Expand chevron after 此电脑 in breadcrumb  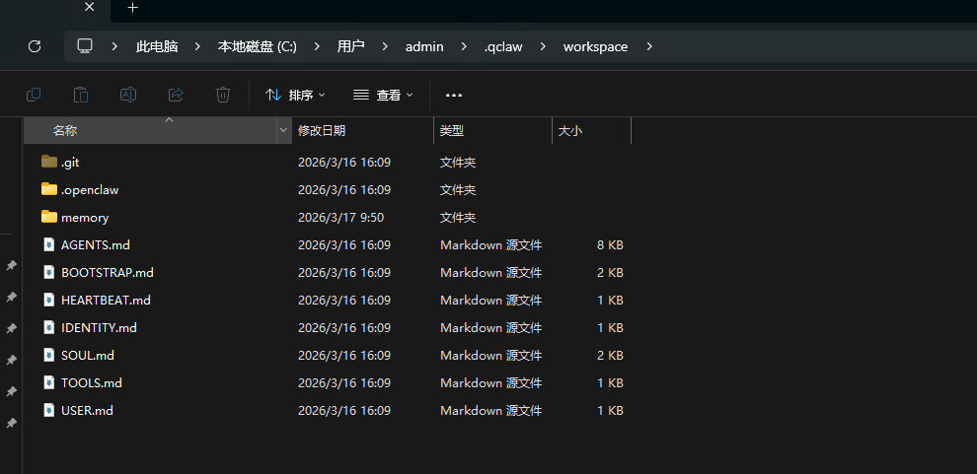click(x=197, y=46)
